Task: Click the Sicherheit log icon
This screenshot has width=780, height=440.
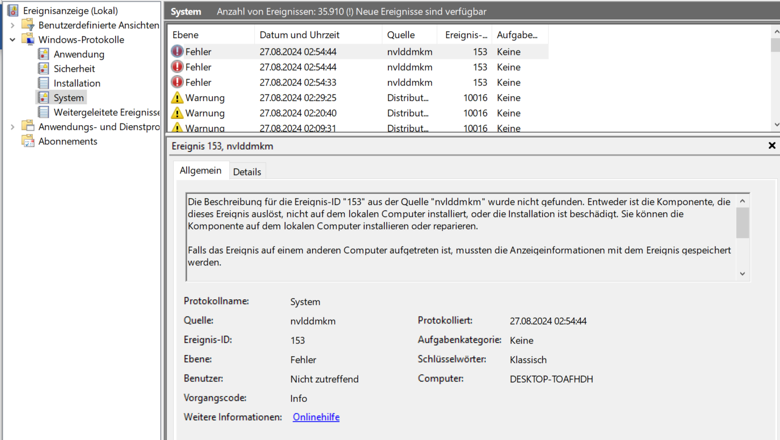Action: point(44,69)
